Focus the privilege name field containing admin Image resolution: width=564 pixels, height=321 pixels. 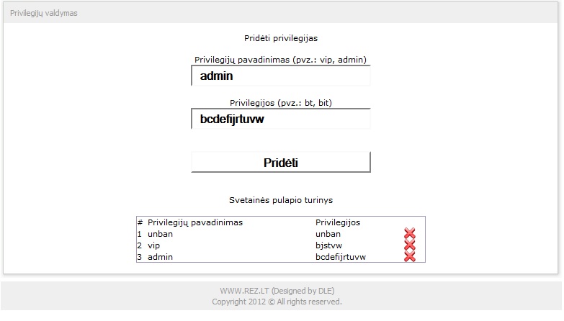[281, 76]
